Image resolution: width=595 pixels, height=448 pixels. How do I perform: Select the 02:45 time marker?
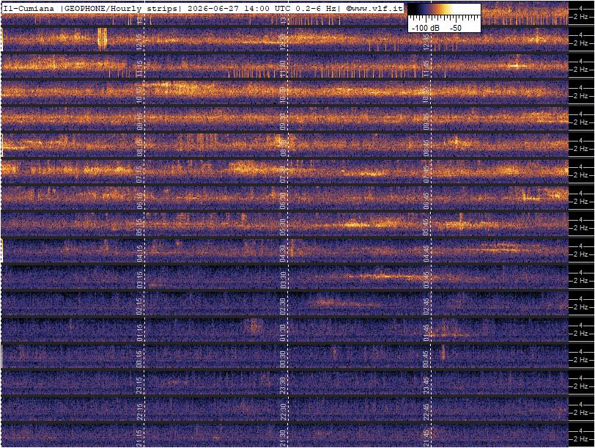click(426, 306)
